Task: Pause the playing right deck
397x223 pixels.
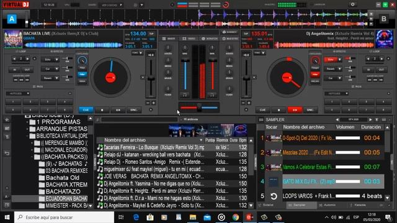Action: click(x=295, y=110)
